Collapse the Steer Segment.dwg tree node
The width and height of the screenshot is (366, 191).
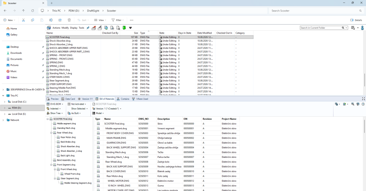(x=55, y=179)
